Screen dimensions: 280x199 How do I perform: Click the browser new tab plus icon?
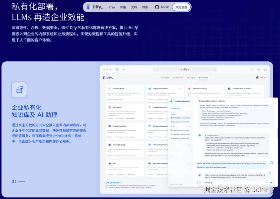[x=258, y=69]
